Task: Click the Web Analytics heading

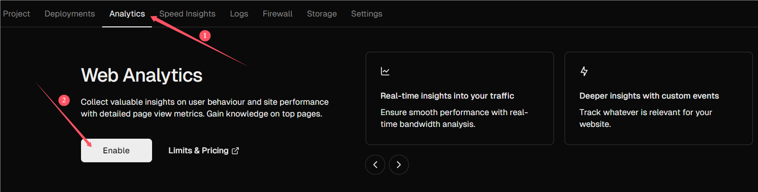Action: tap(142, 75)
